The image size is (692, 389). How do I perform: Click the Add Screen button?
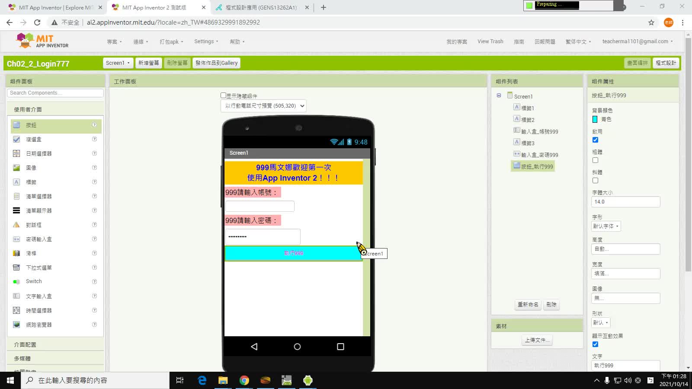click(x=148, y=63)
